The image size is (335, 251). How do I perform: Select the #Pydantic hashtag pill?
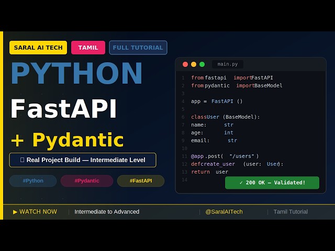pos(87,181)
